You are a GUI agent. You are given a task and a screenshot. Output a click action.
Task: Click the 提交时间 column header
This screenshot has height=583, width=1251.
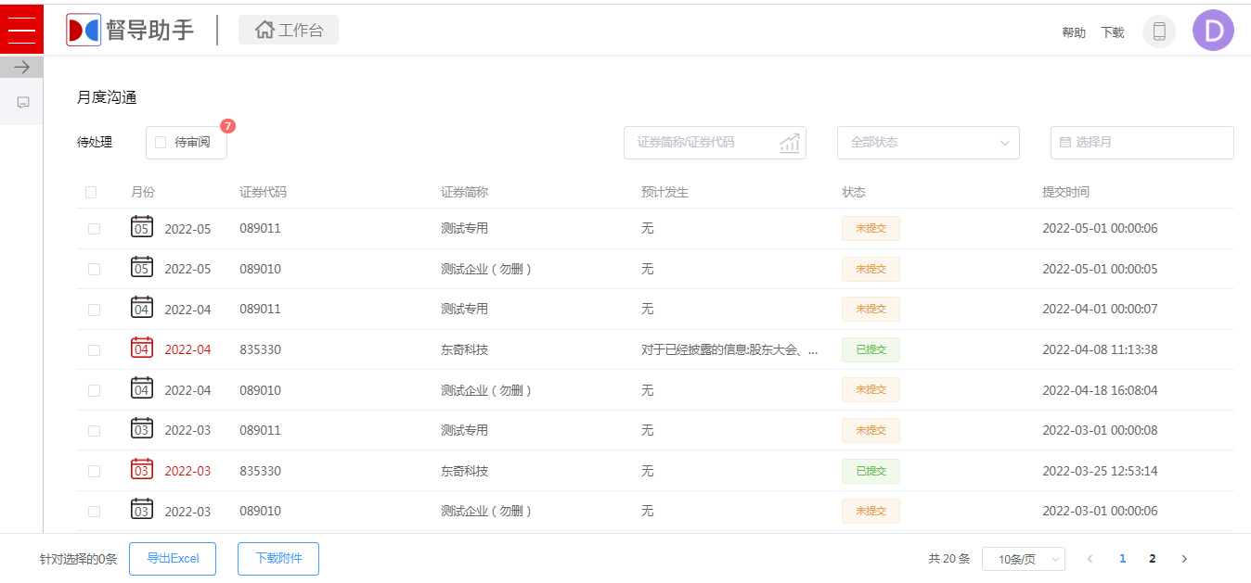pos(1065,192)
